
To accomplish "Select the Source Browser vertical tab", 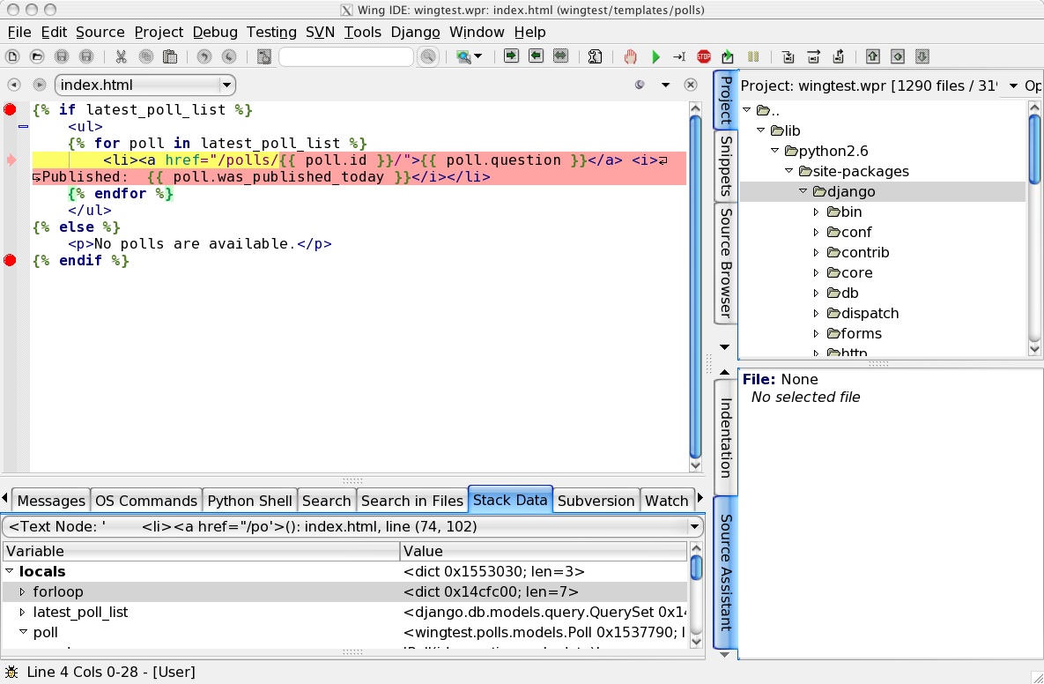I will click(x=726, y=263).
